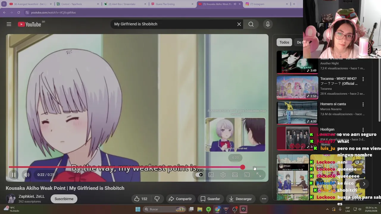The width and height of the screenshot is (381, 214).
Task: Open the player settings gear
Action: coord(223,175)
